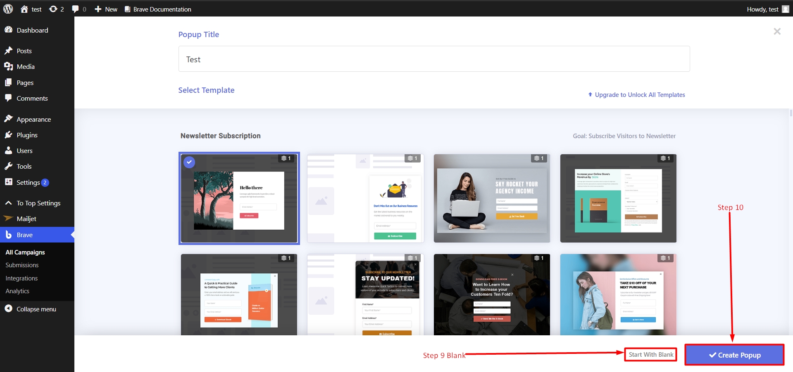Select the Don't Miss Out business resources template

point(365,198)
